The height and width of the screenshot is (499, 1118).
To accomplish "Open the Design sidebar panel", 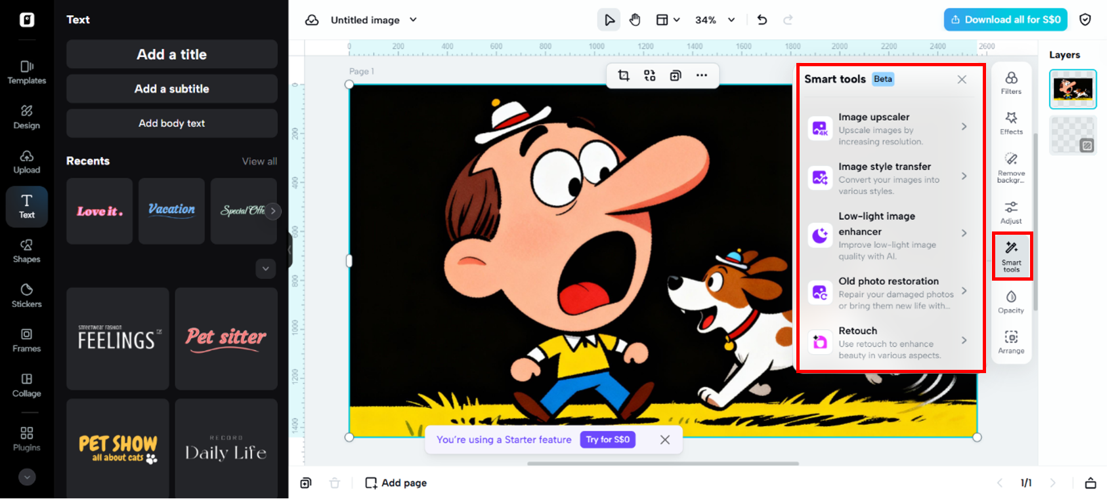I will pos(27,117).
